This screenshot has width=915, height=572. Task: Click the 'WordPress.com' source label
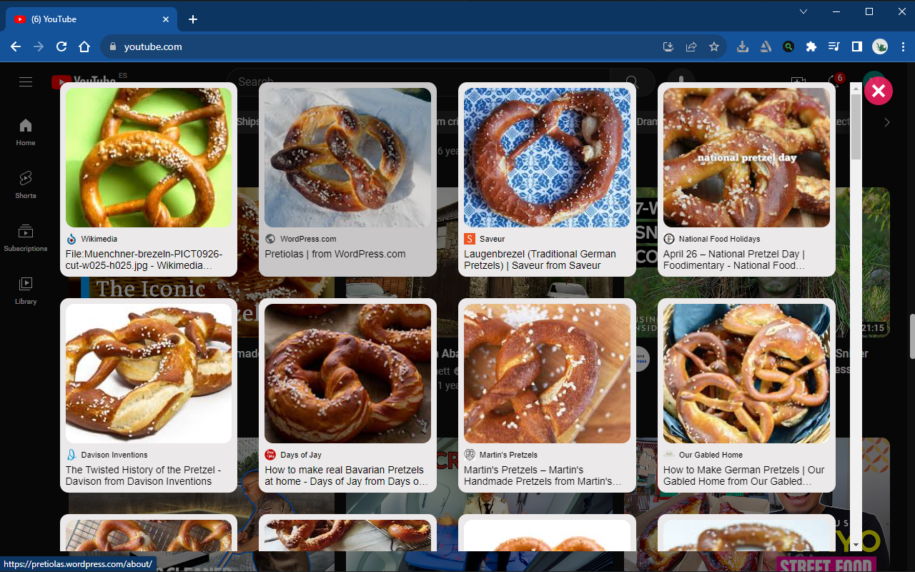pyautogui.click(x=308, y=239)
